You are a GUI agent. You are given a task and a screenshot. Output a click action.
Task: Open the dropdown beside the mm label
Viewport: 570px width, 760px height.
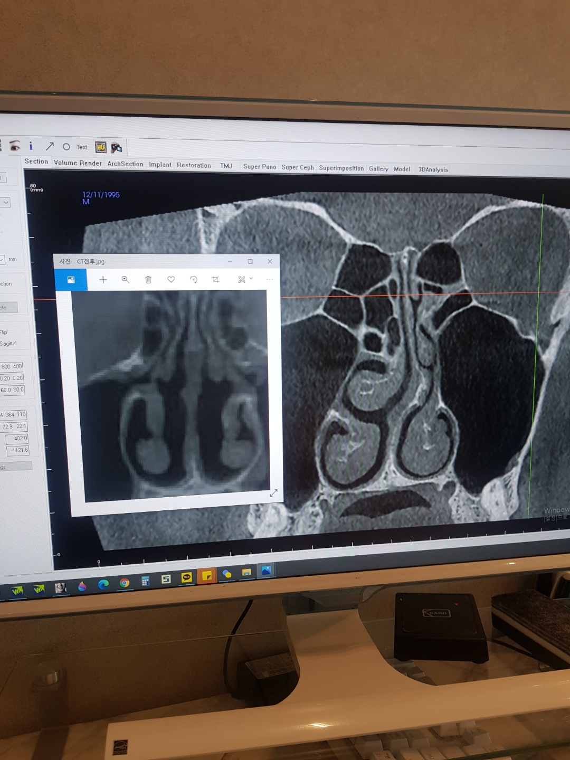2,259
